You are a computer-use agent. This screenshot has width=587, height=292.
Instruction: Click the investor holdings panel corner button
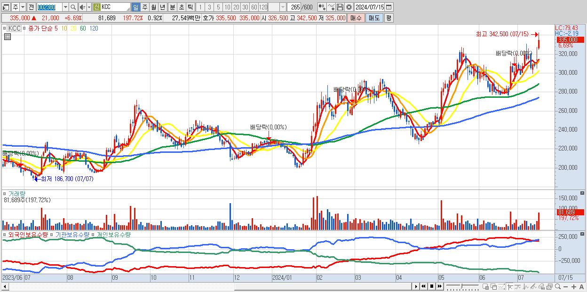[x=583, y=234]
